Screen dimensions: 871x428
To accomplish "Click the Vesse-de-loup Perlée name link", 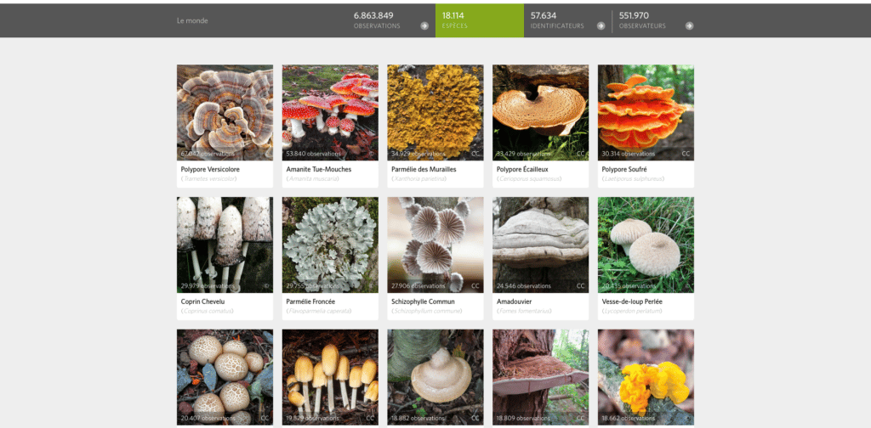I will pyautogui.click(x=632, y=301).
